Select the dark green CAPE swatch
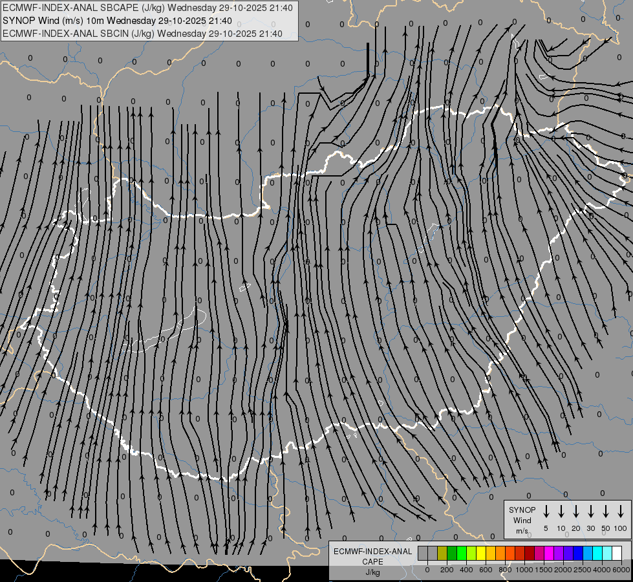The width and height of the screenshot is (633, 582). point(452,553)
